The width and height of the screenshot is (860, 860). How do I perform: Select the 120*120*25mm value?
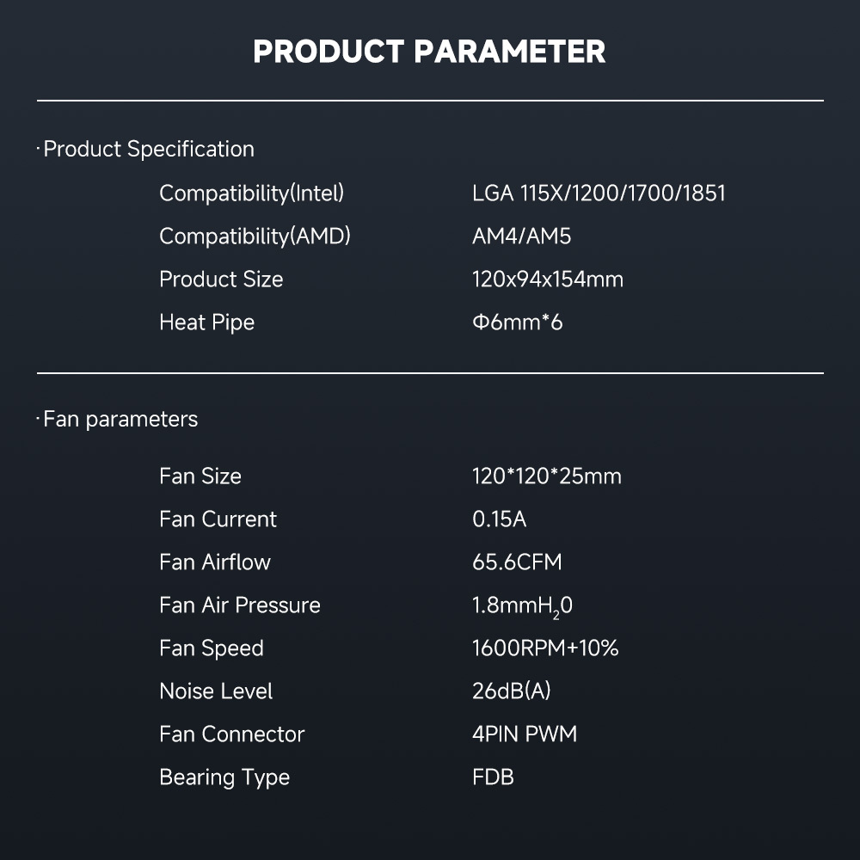pyautogui.click(x=546, y=476)
